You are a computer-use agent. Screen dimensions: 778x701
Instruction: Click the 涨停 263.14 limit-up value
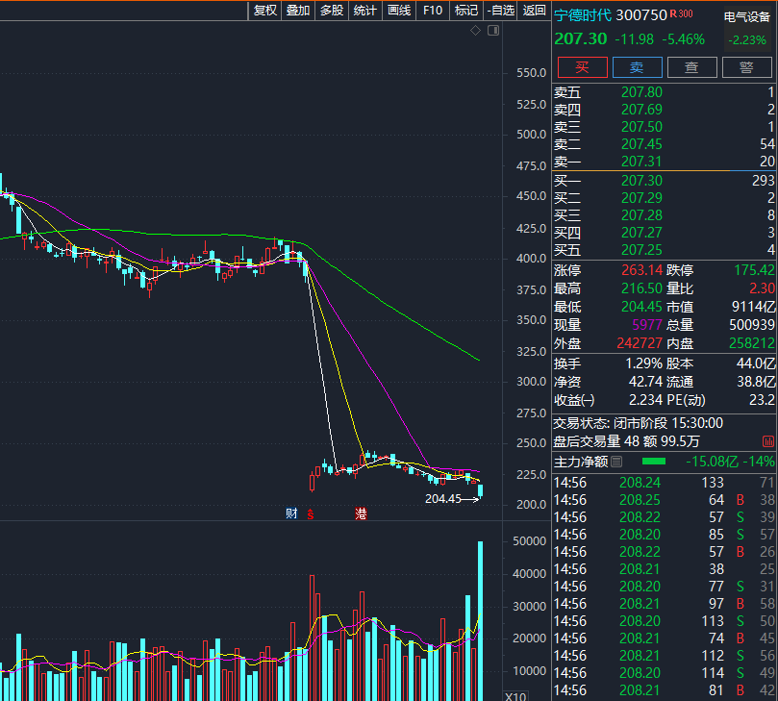coord(641,270)
